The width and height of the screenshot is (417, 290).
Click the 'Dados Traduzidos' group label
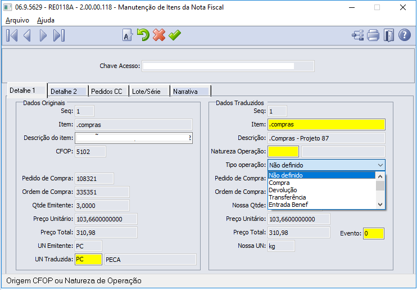coord(239,103)
